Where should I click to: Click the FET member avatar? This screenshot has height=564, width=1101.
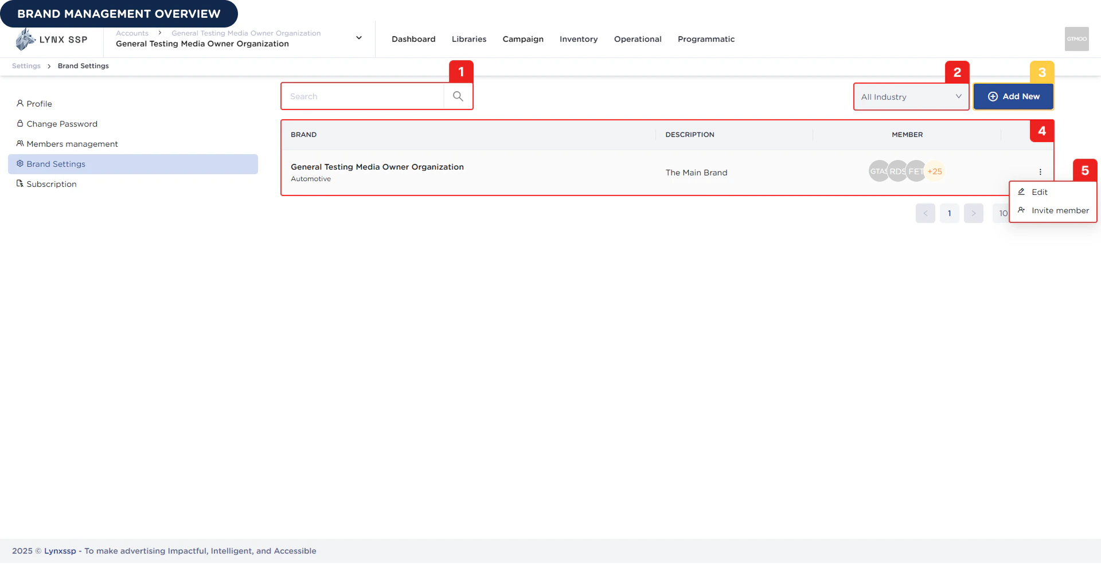point(916,171)
